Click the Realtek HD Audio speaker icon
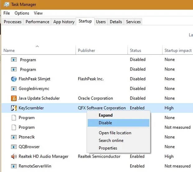The image size is (193, 172). point(14,156)
